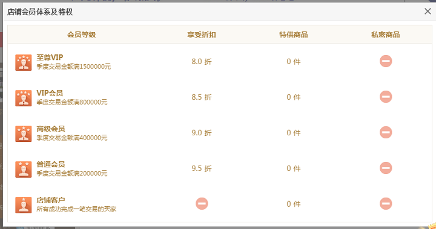Select the 8.0 折 discount value
This screenshot has height=229, width=436.
202,62
